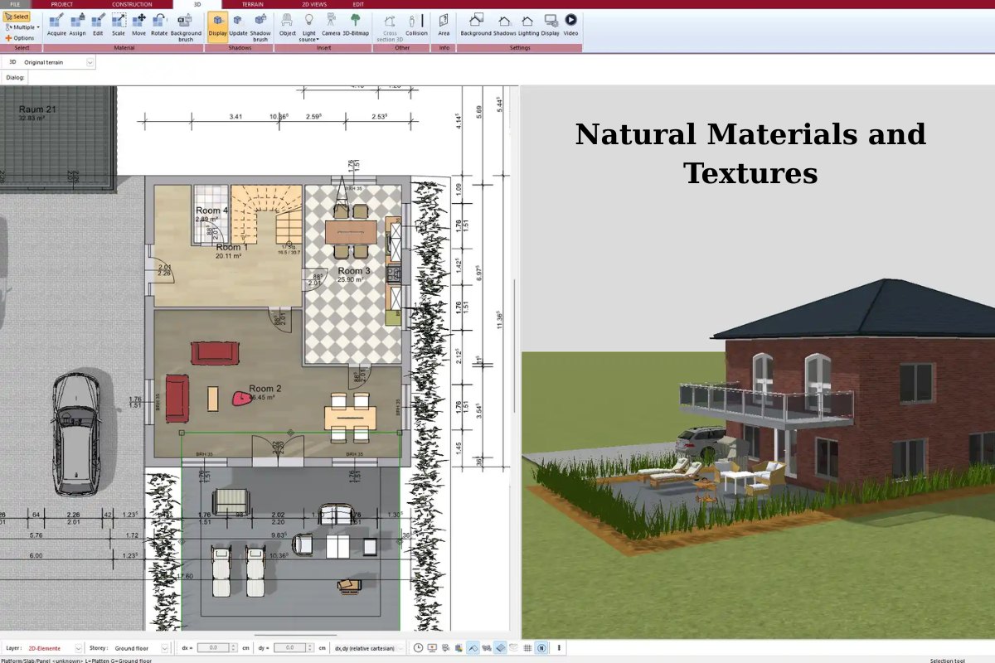Click the Multiple selection option
The width and height of the screenshot is (995, 663).
[x=23, y=27]
